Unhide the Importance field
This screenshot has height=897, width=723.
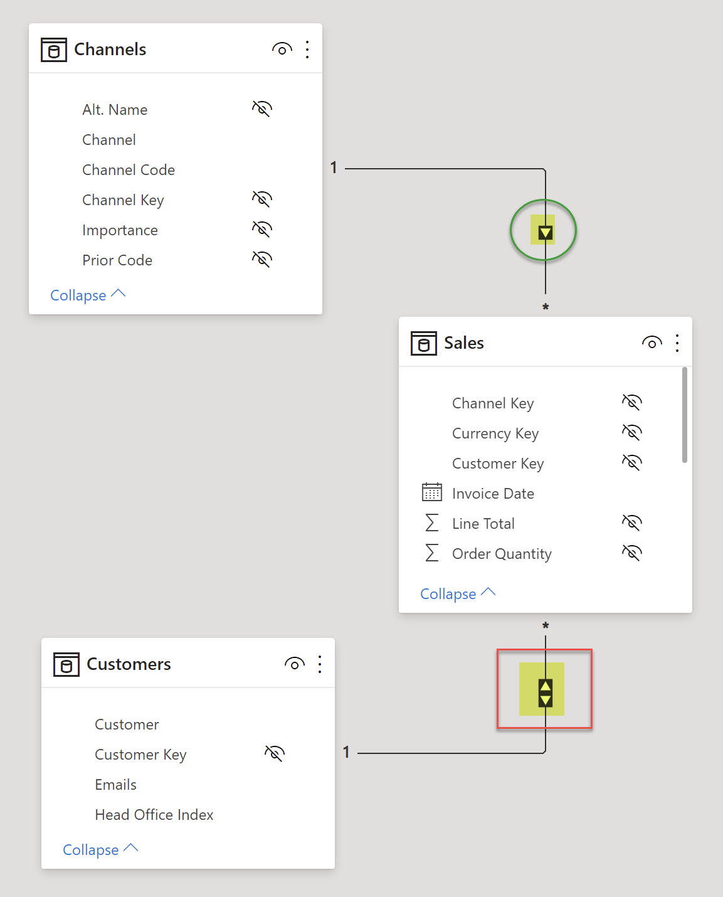(x=262, y=230)
